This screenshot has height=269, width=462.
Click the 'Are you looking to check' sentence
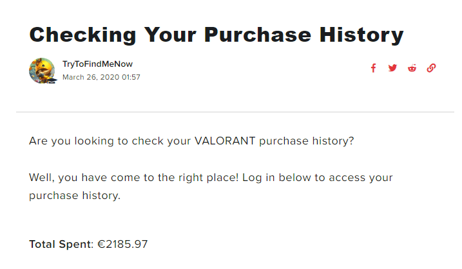(x=191, y=141)
